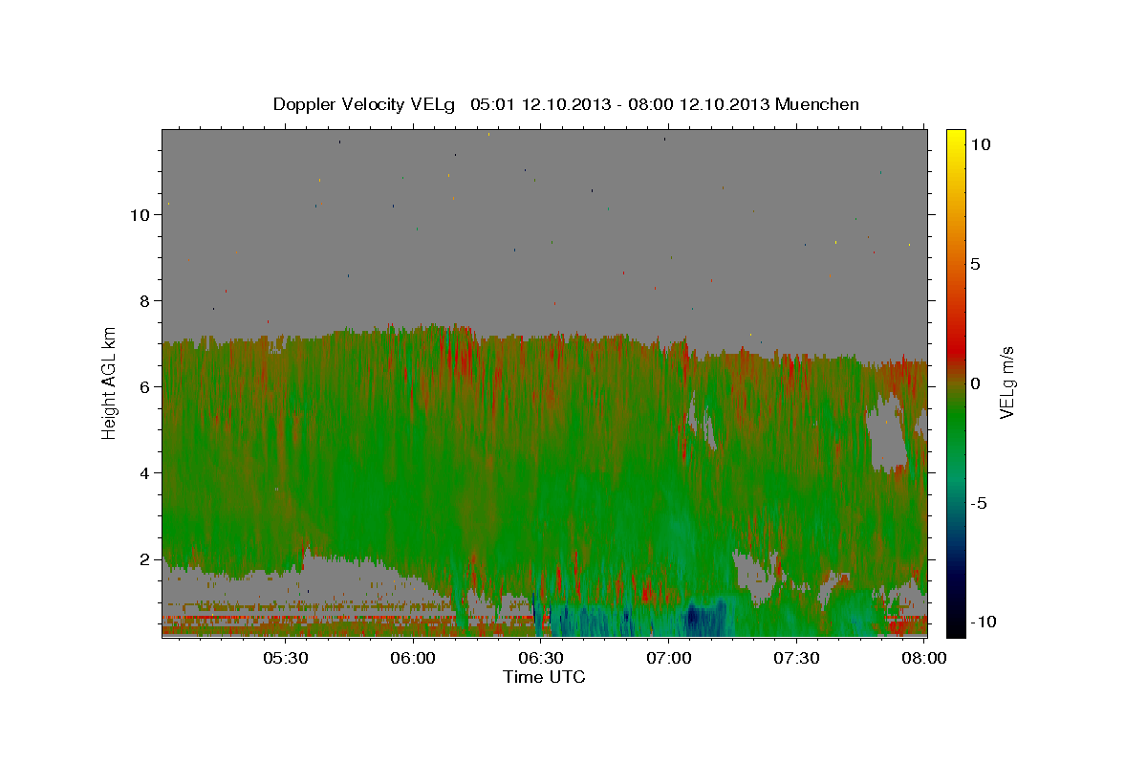Click the colorbar value -5 label

point(979,503)
